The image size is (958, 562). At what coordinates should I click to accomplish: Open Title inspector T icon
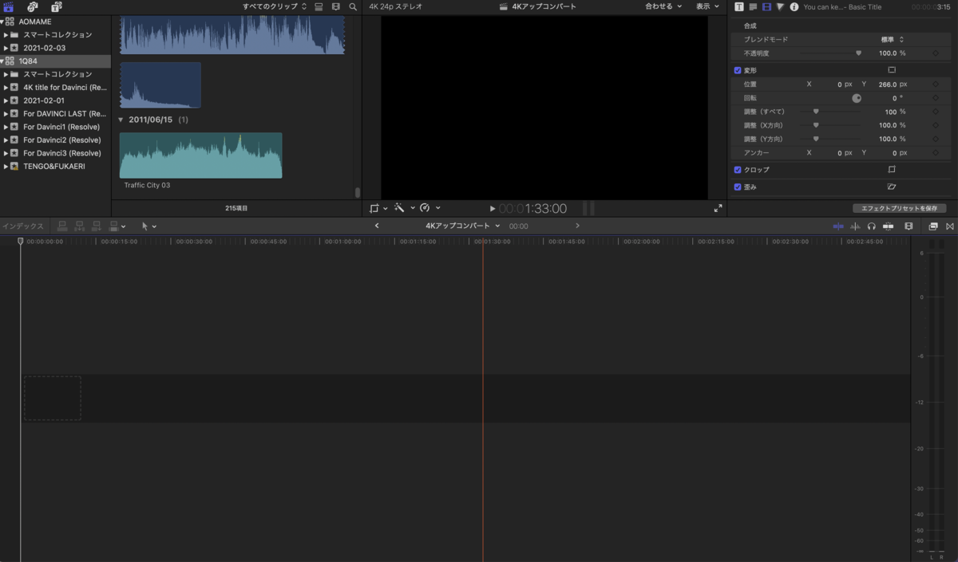pos(739,6)
